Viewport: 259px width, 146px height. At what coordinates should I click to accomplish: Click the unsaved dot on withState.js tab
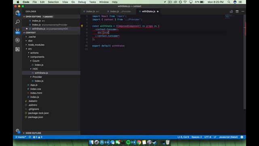[x=158, y=11]
